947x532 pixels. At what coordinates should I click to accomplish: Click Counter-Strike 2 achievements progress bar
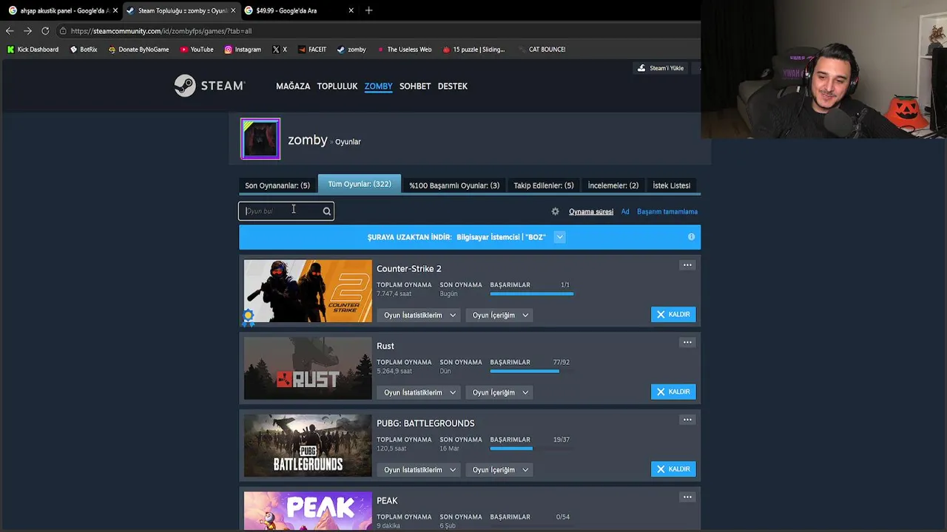pos(531,294)
